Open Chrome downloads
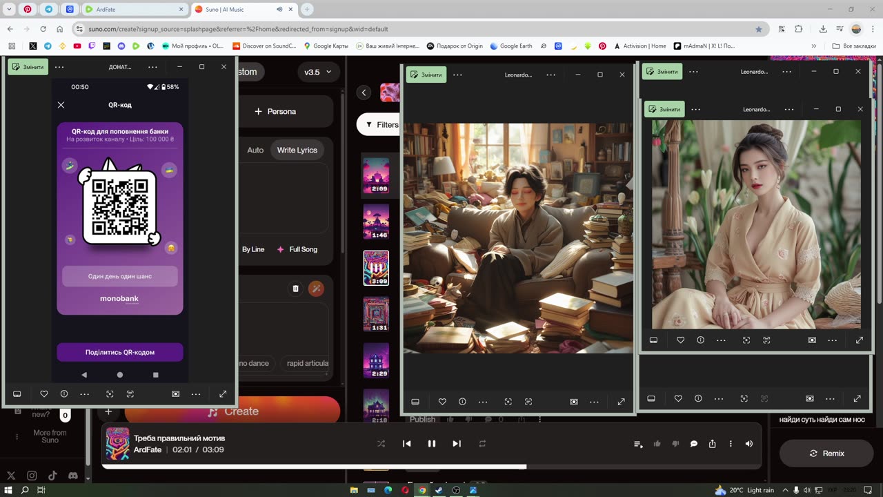The height and width of the screenshot is (497, 883). pos(823,29)
